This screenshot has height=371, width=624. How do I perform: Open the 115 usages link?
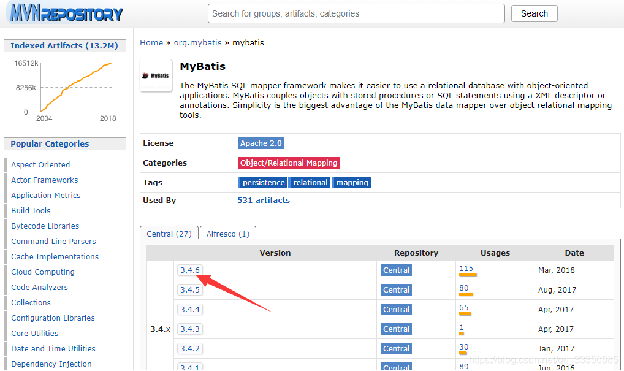pos(466,269)
